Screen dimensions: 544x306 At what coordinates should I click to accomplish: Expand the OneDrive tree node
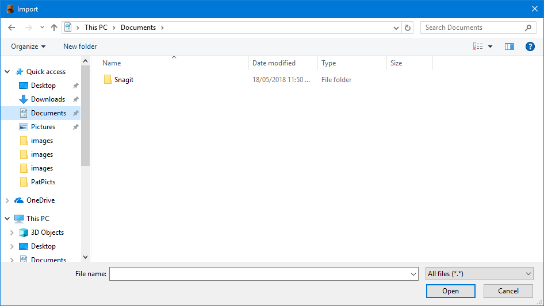7,200
